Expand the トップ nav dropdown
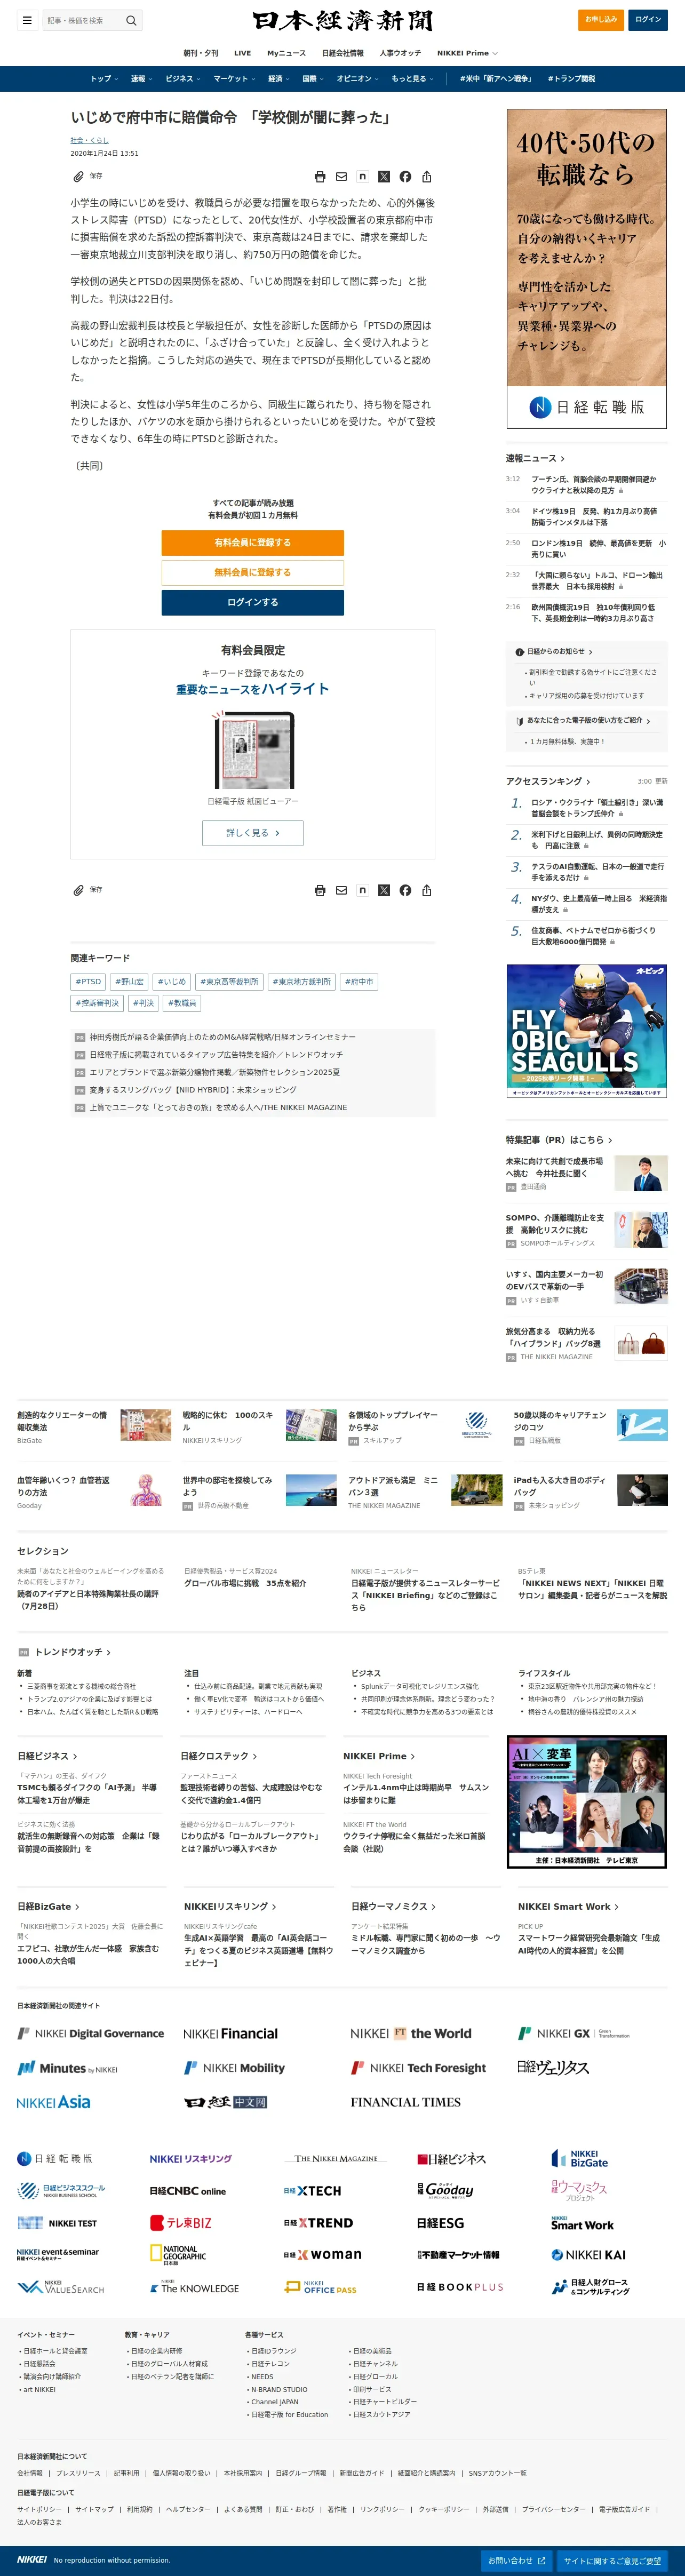Screen dimensions: 685x2576 click(104, 79)
